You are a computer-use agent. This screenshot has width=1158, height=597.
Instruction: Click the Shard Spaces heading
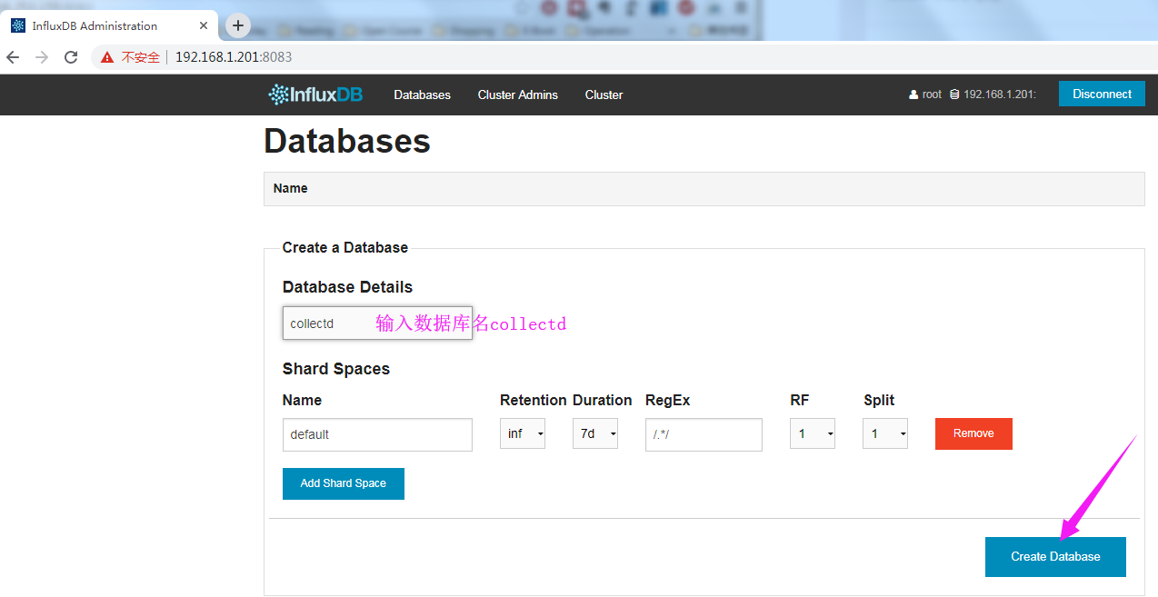(336, 369)
